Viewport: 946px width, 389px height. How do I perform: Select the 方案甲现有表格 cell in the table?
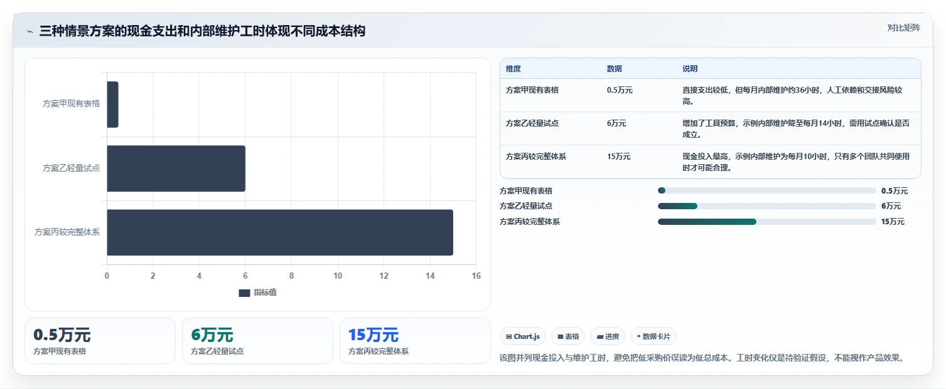pos(532,90)
